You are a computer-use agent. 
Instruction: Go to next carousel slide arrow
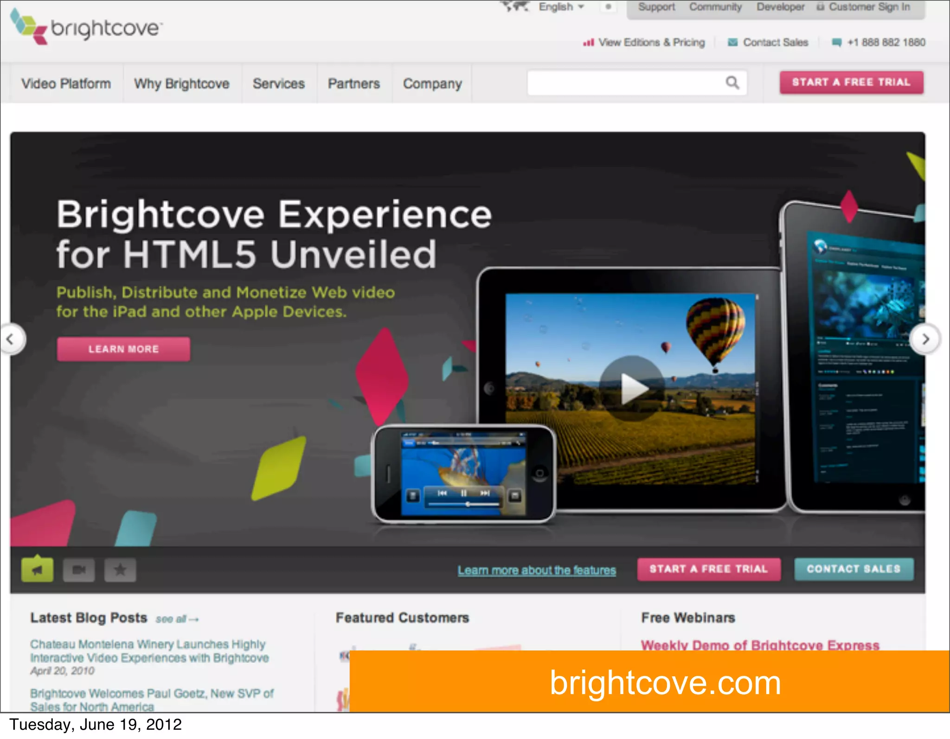tap(925, 339)
